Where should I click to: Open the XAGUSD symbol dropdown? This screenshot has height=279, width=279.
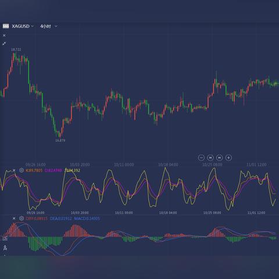[x=23, y=26]
